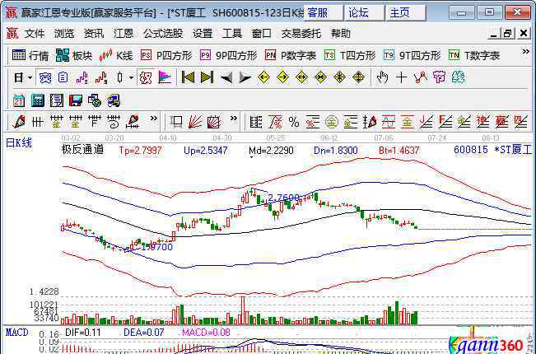Click the yellow diamond right-arrow icon
This screenshot has width=536, height=354.
tap(282, 78)
